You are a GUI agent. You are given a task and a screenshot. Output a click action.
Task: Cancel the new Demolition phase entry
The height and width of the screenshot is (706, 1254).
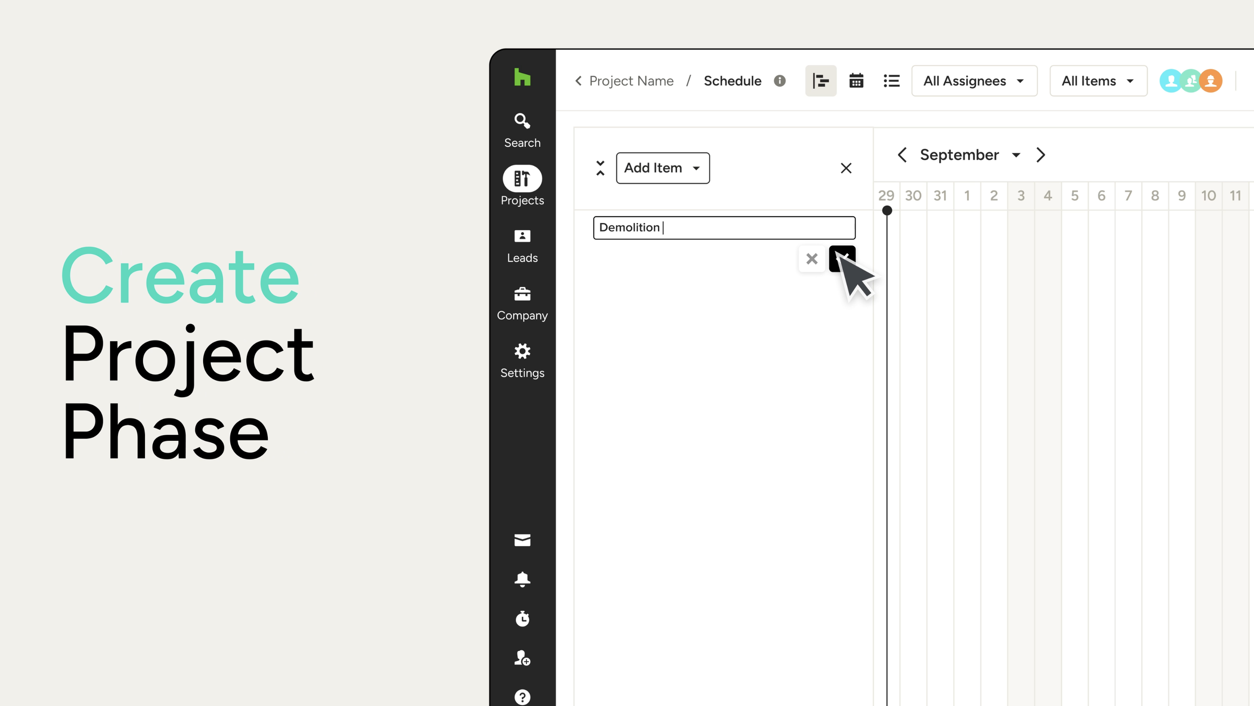click(812, 259)
